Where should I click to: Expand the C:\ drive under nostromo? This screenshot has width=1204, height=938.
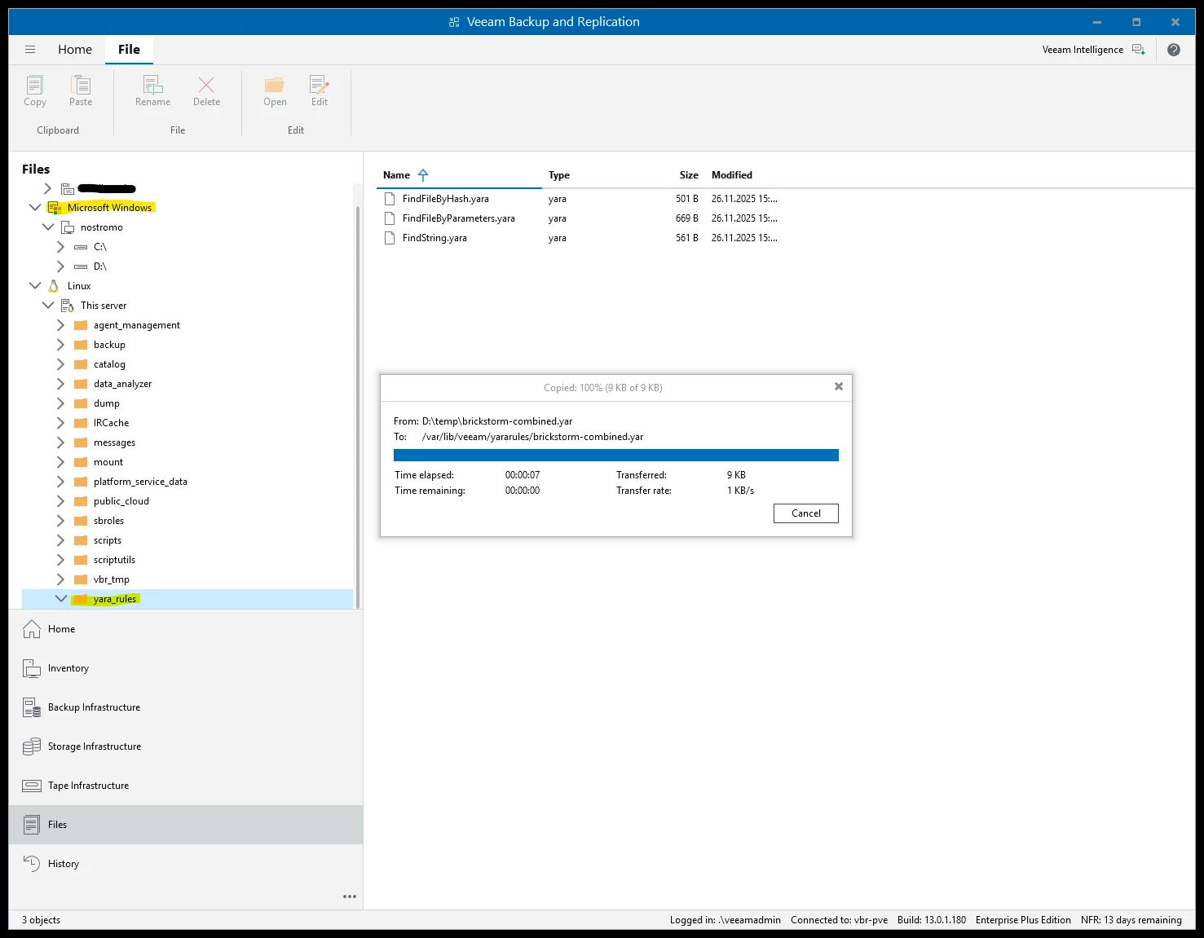point(60,247)
